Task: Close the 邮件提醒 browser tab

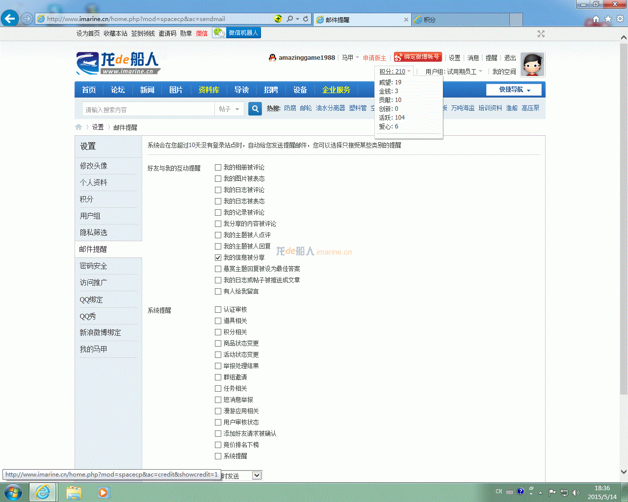Action: pos(406,20)
